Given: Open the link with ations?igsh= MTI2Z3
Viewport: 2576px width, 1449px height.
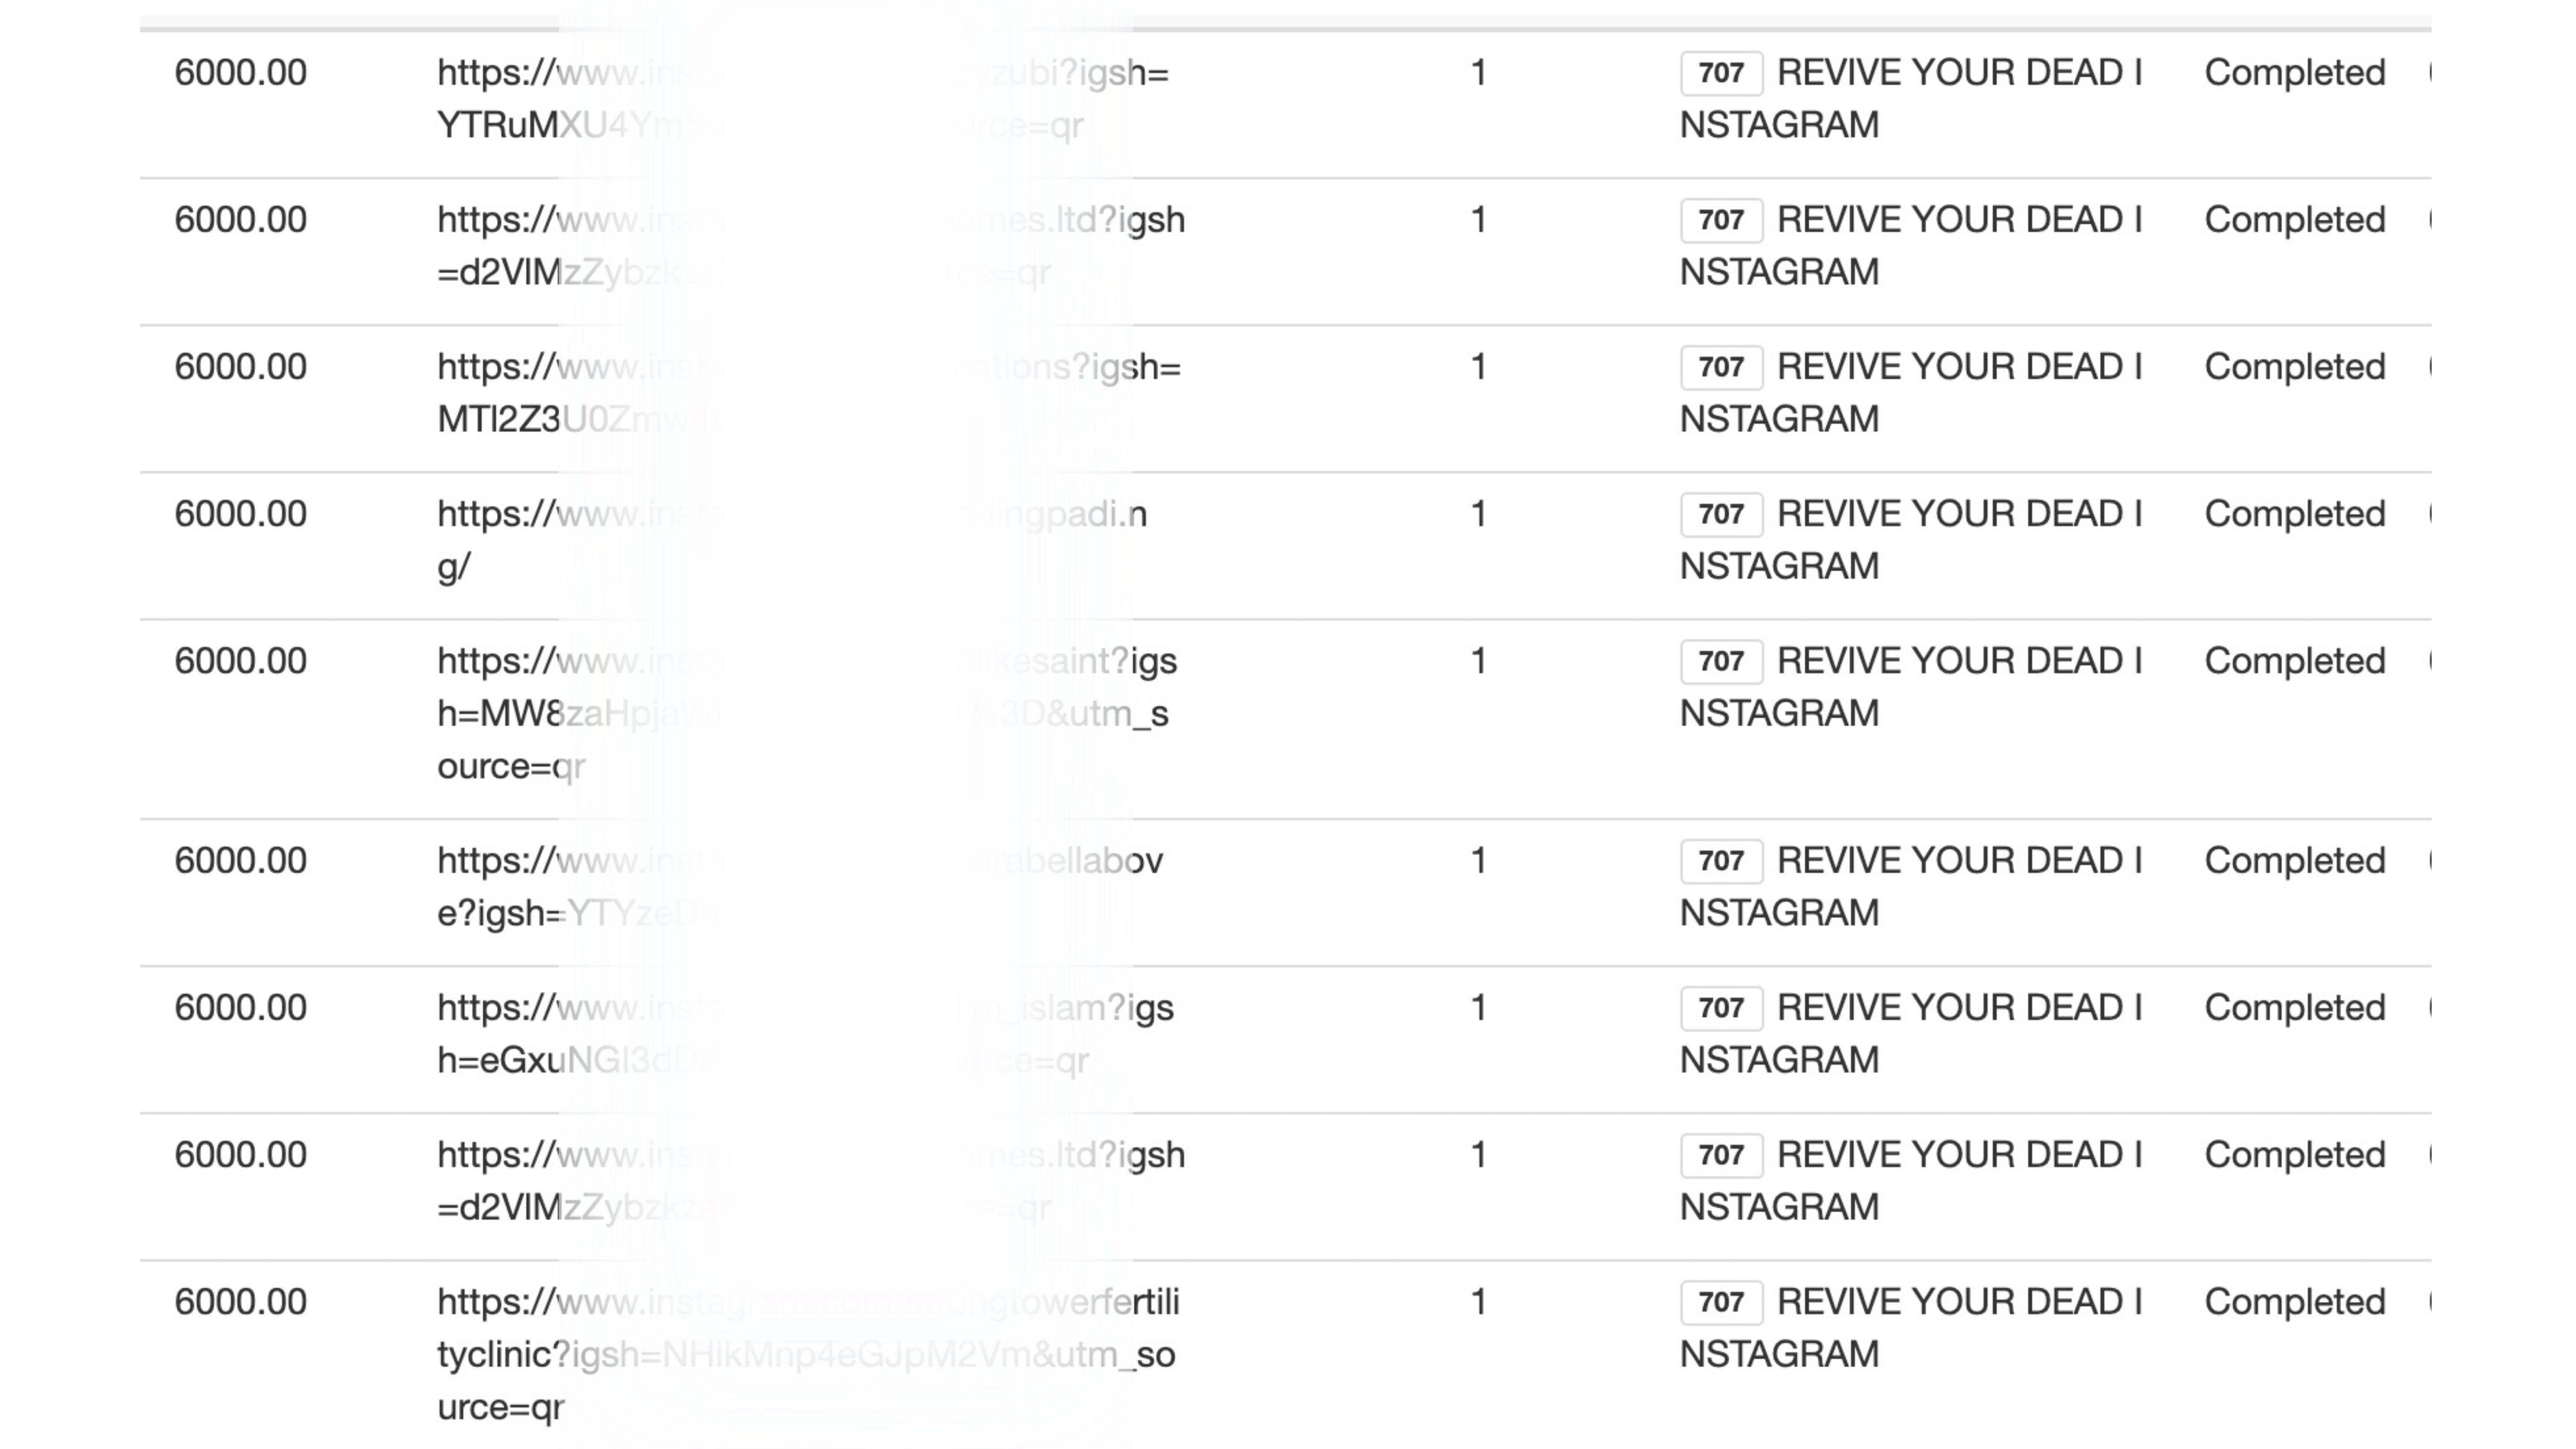Looking at the screenshot, I should 809,393.
